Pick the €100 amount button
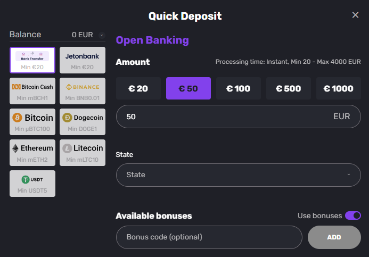This screenshot has height=257, width=369. [x=239, y=88]
